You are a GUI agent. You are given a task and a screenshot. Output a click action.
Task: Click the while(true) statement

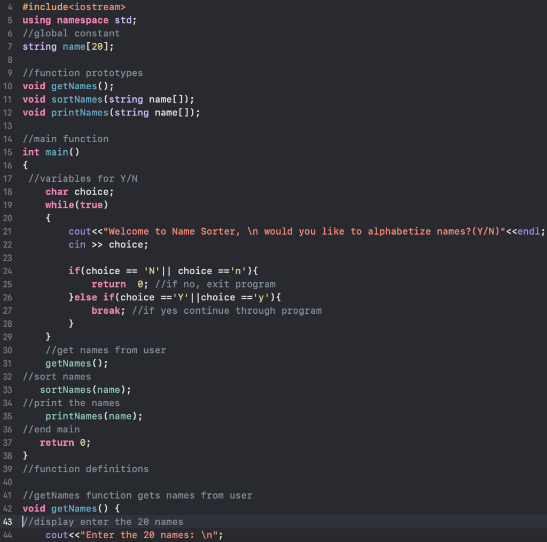click(x=76, y=205)
